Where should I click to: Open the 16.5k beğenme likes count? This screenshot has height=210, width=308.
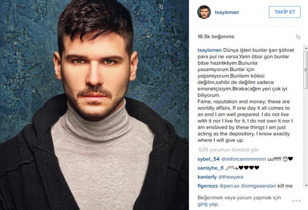coord(216,37)
